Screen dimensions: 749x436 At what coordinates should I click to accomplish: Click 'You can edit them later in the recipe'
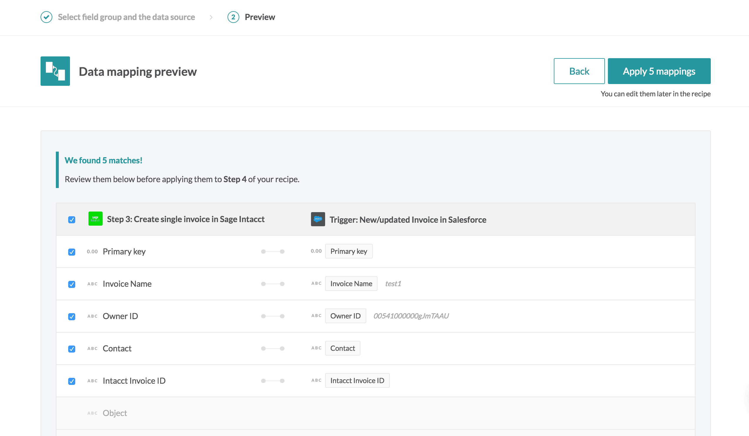click(656, 94)
